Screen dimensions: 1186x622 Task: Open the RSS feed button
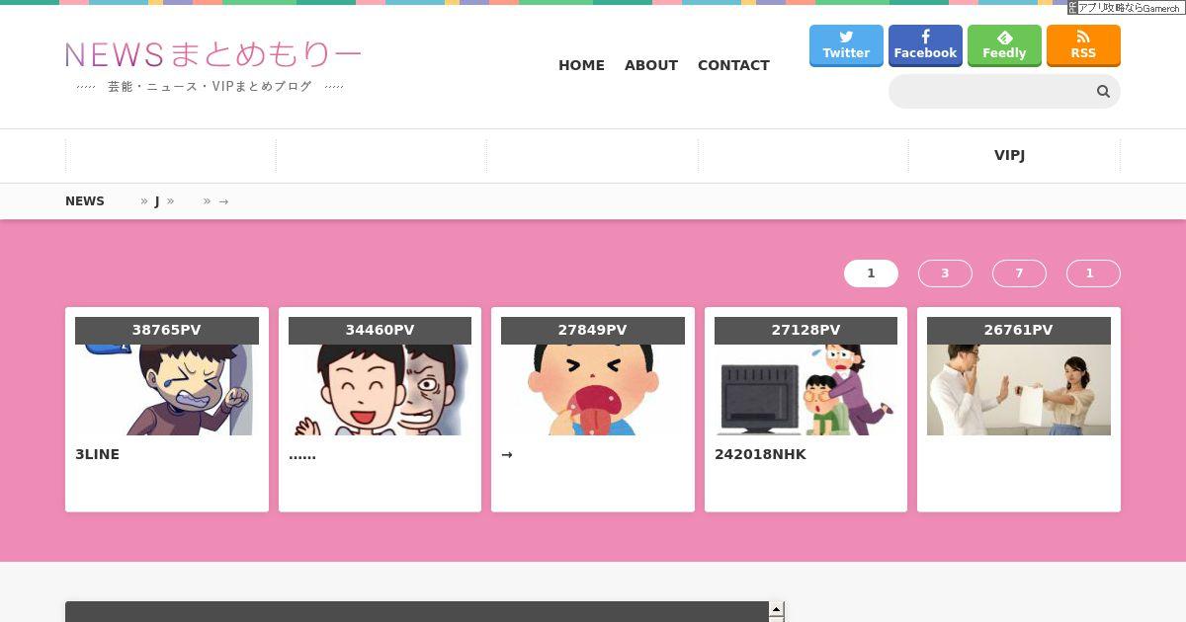[x=1083, y=45]
